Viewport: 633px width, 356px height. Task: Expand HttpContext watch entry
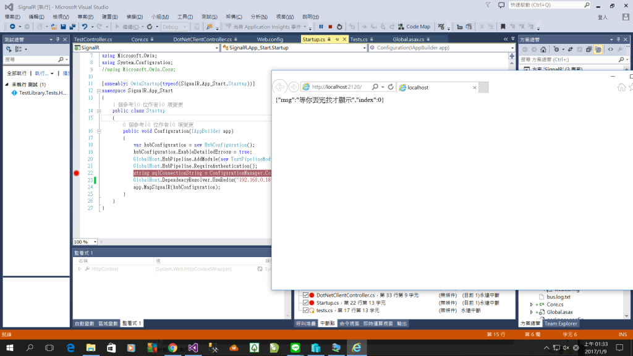80,269
